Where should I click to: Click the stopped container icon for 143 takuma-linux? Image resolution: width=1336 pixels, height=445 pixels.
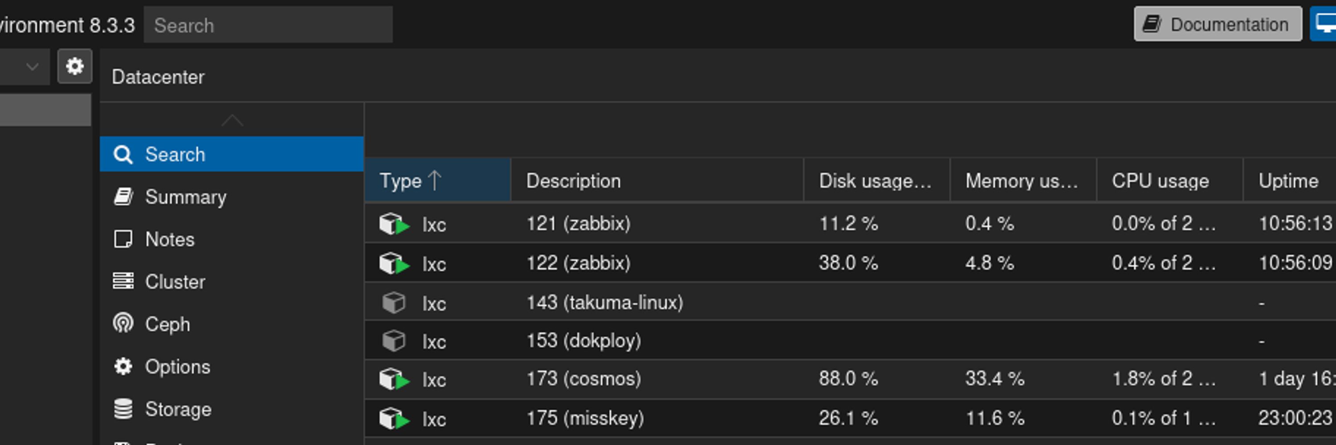tap(394, 303)
